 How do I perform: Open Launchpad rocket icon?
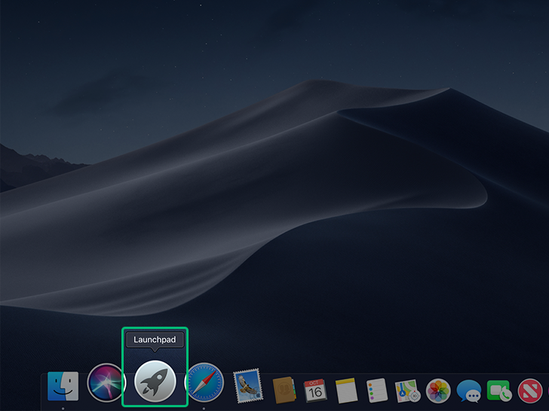coord(155,381)
